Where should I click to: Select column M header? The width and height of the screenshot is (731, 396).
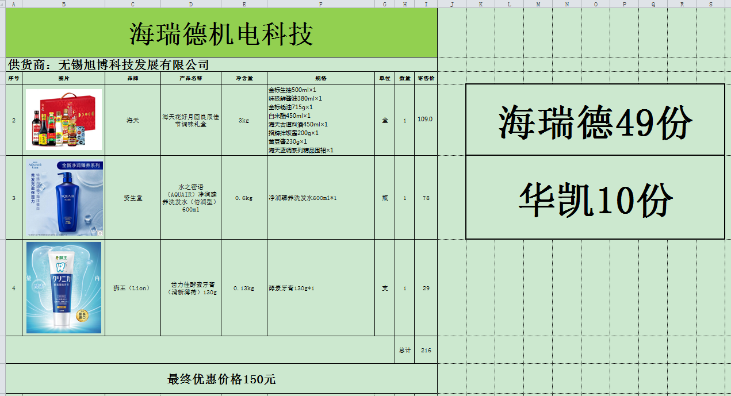pyautogui.click(x=538, y=4)
